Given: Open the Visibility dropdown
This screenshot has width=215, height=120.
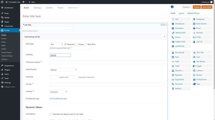Looking at the screenshot, I should 58,92.
